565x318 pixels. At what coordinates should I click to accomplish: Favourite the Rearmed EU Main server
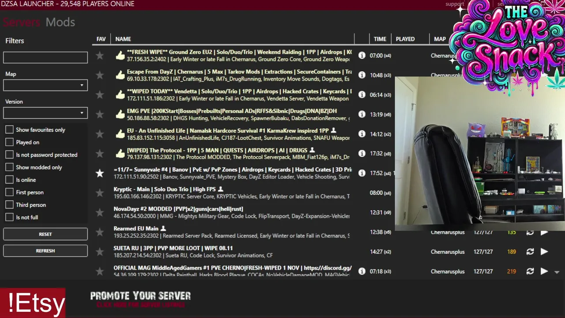tap(100, 232)
